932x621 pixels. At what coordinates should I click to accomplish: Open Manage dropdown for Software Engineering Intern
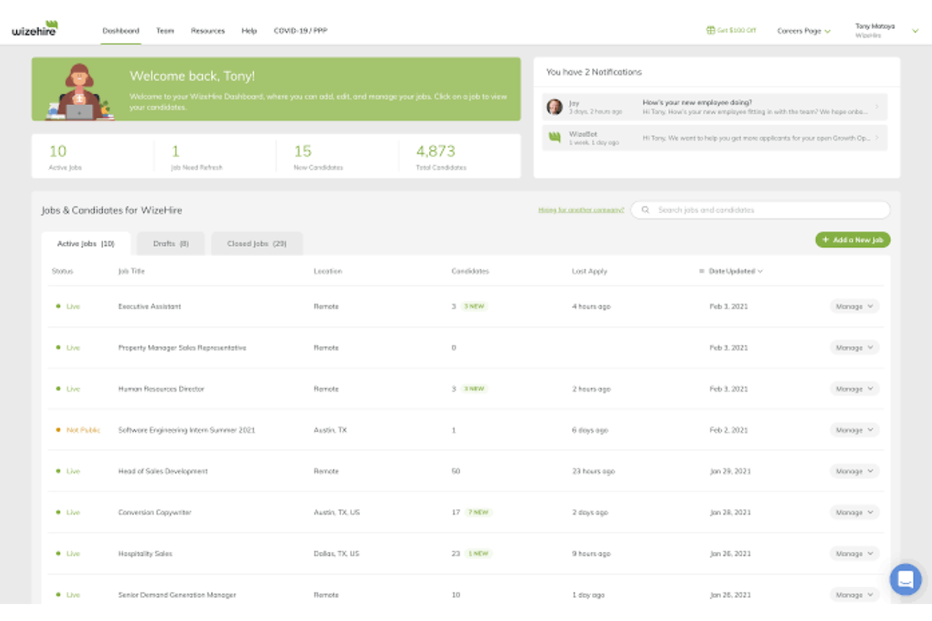[x=855, y=430]
